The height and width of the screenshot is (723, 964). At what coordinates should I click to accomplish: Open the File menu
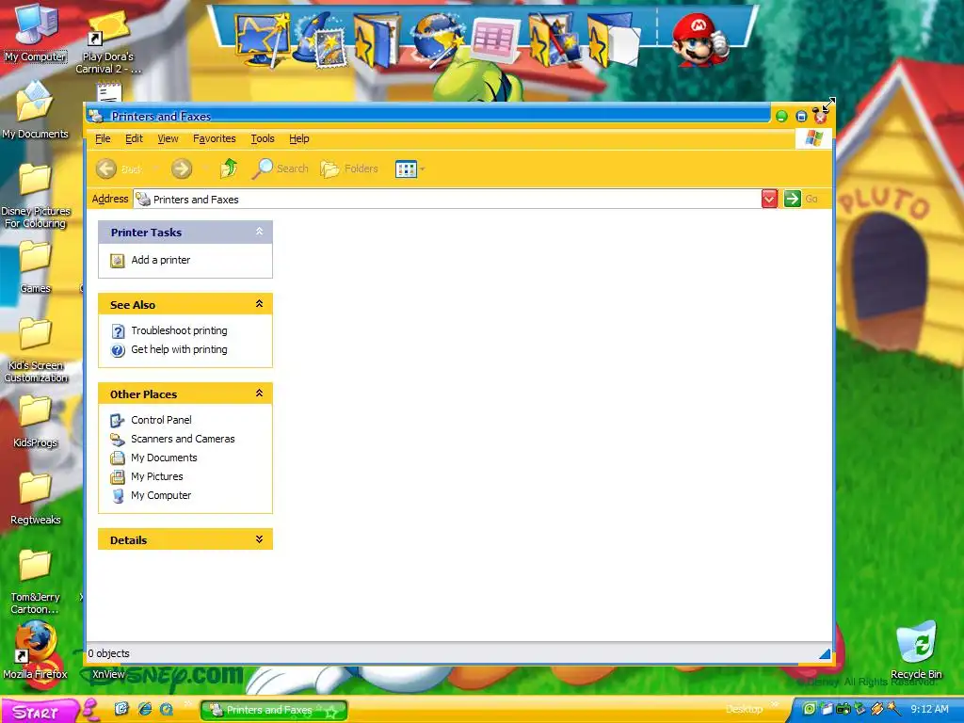point(103,138)
